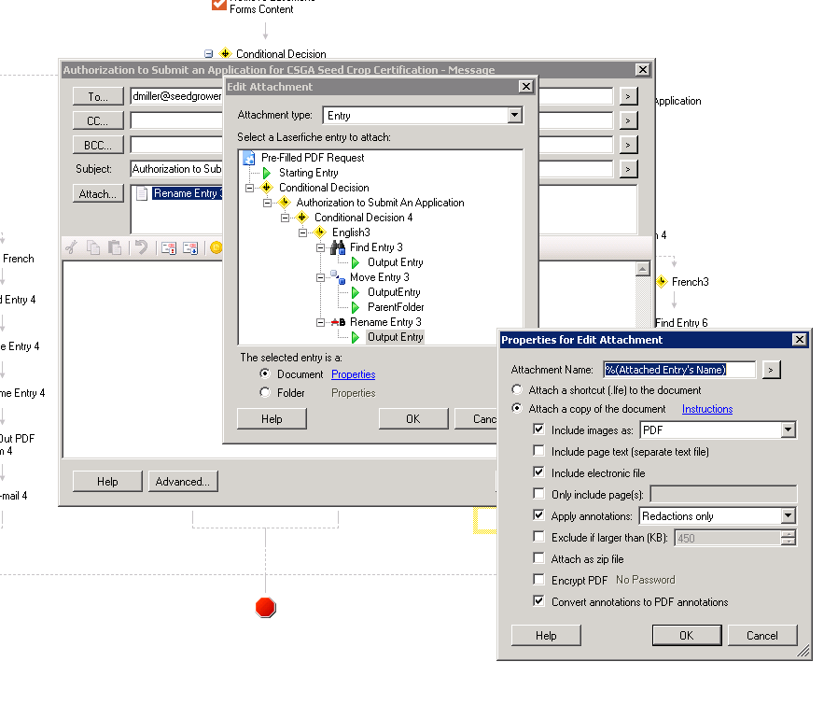Select Attach a shortcut (.lfe) radio button
Viewport: 838px width, 704px height.
point(517,389)
